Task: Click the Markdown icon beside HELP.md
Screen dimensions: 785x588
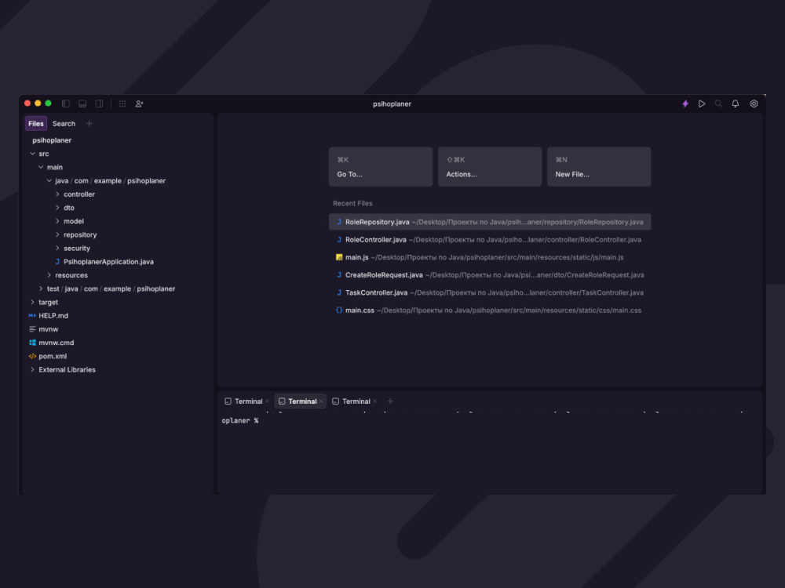Action: point(32,315)
